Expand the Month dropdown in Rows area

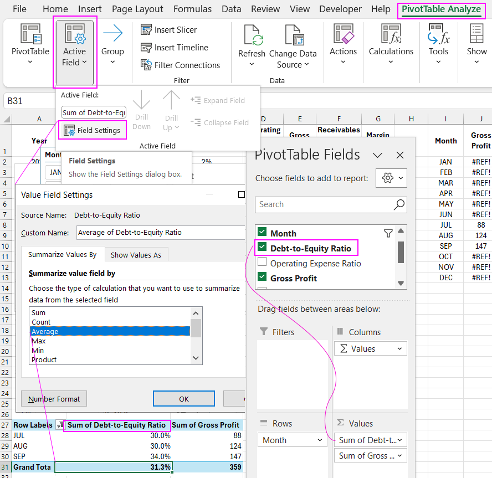[x=320, y=440]
